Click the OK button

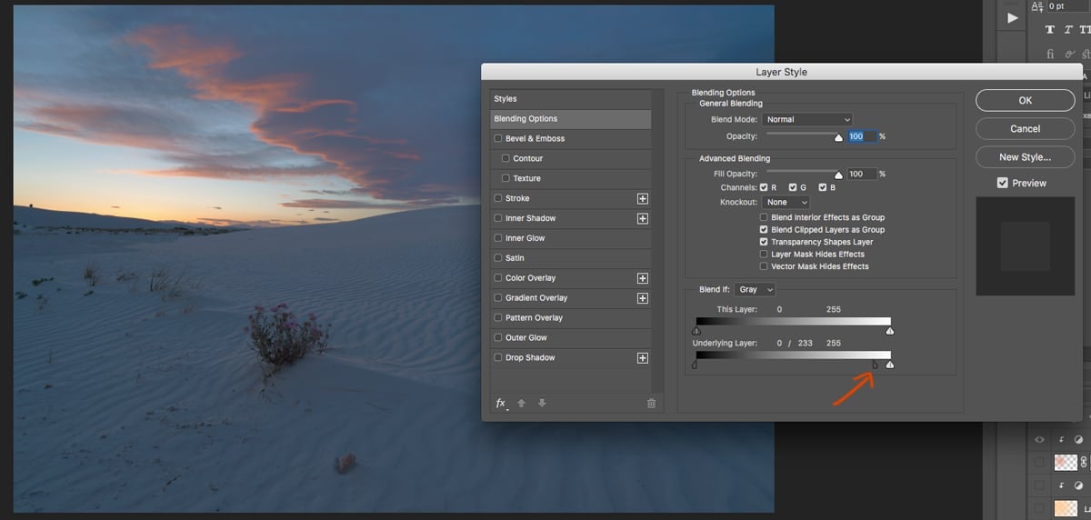(1025, 101)
